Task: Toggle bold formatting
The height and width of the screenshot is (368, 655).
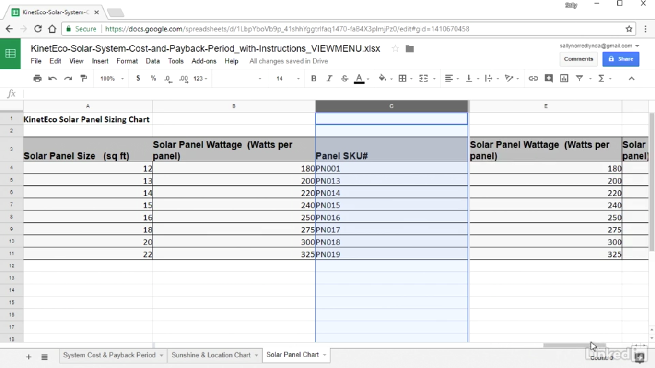Action: point(314,78)
